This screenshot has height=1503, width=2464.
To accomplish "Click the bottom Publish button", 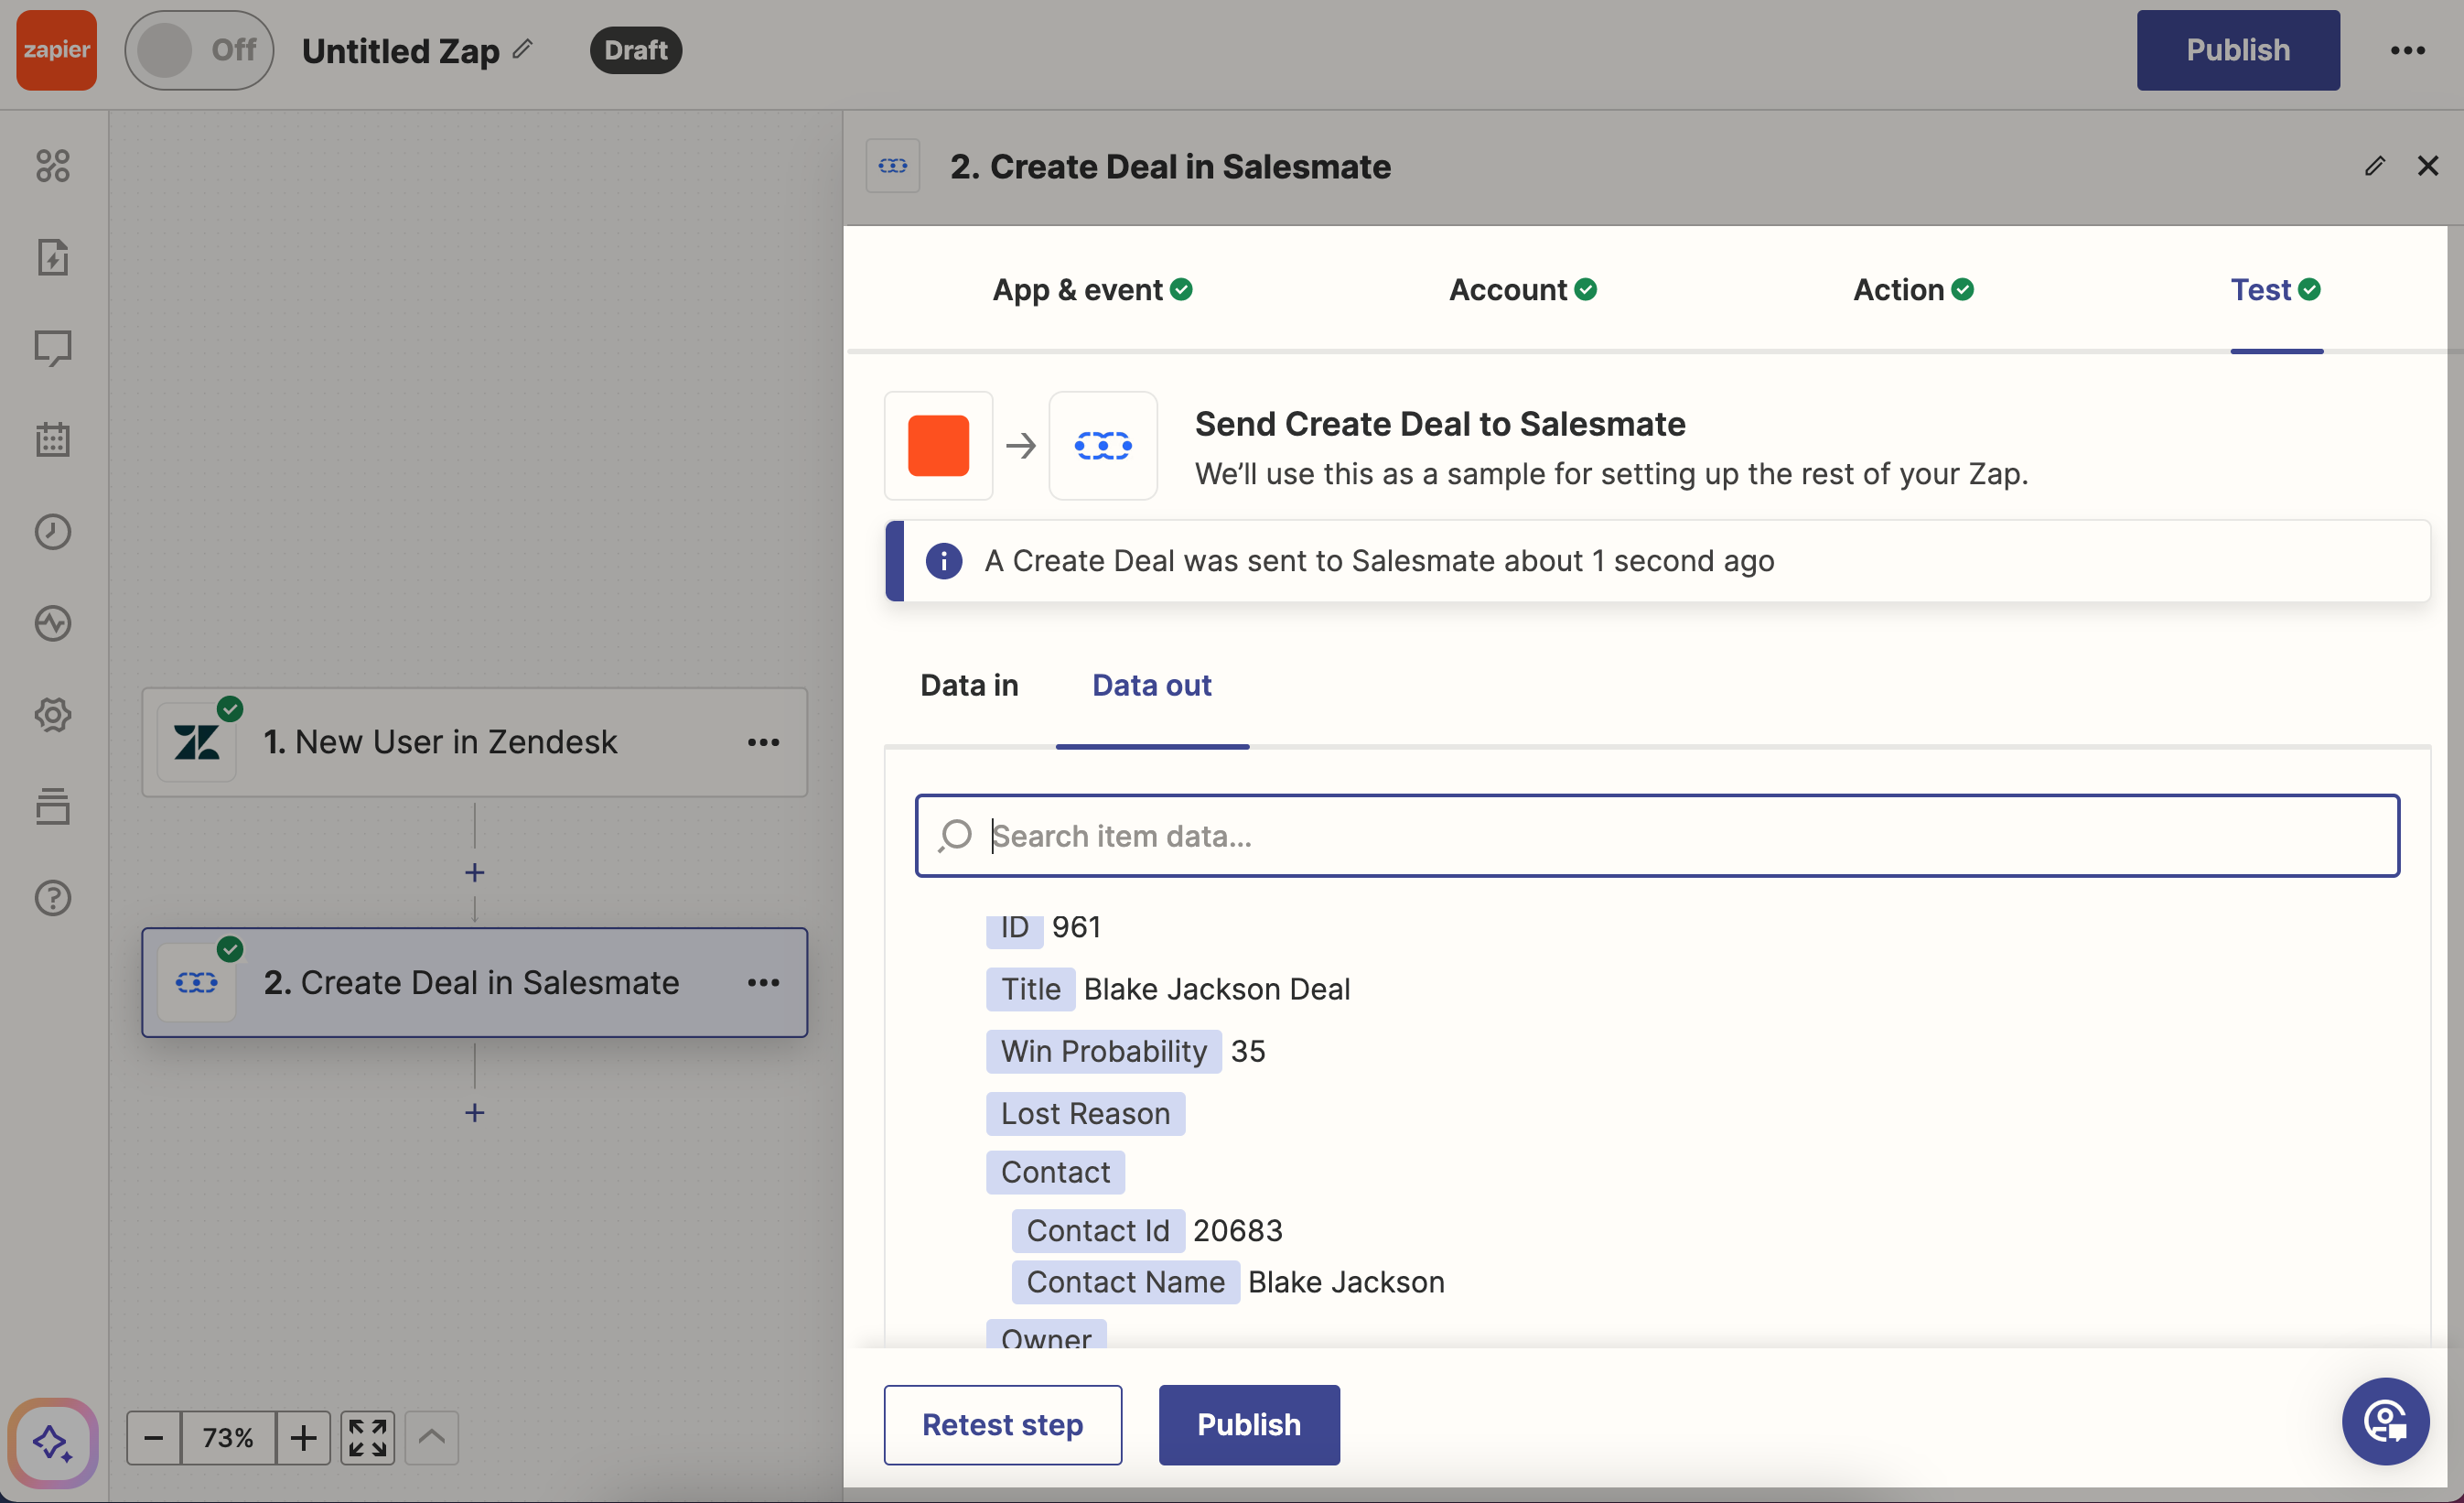I will click(1249, 1425).
